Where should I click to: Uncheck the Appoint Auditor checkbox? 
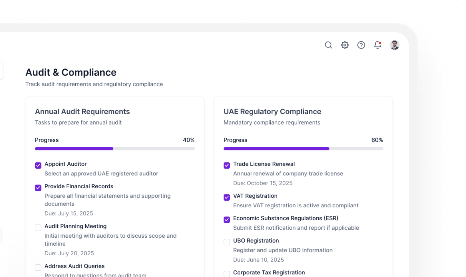(38, 165)
